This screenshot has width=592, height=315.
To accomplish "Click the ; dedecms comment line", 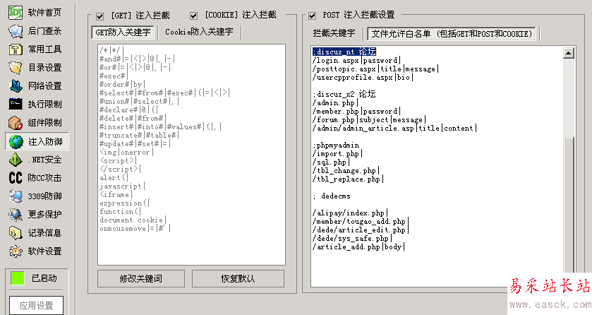I will [x=332, y=196].
